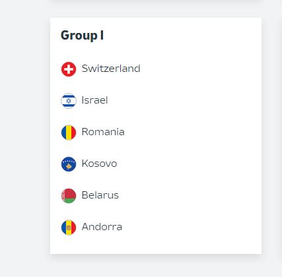Open the Israel team link

tap(94, 100)
